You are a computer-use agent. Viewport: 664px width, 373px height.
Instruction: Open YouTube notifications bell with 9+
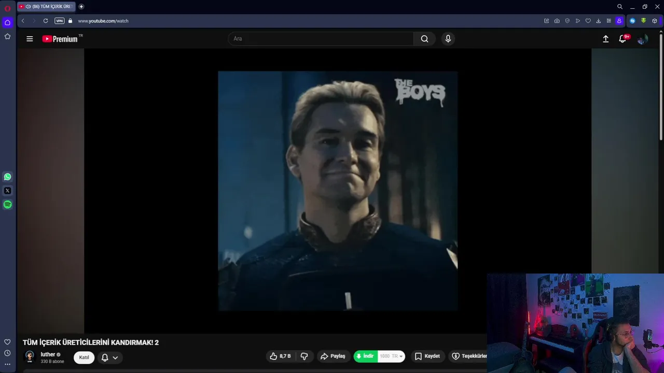[x=623, y=39]
